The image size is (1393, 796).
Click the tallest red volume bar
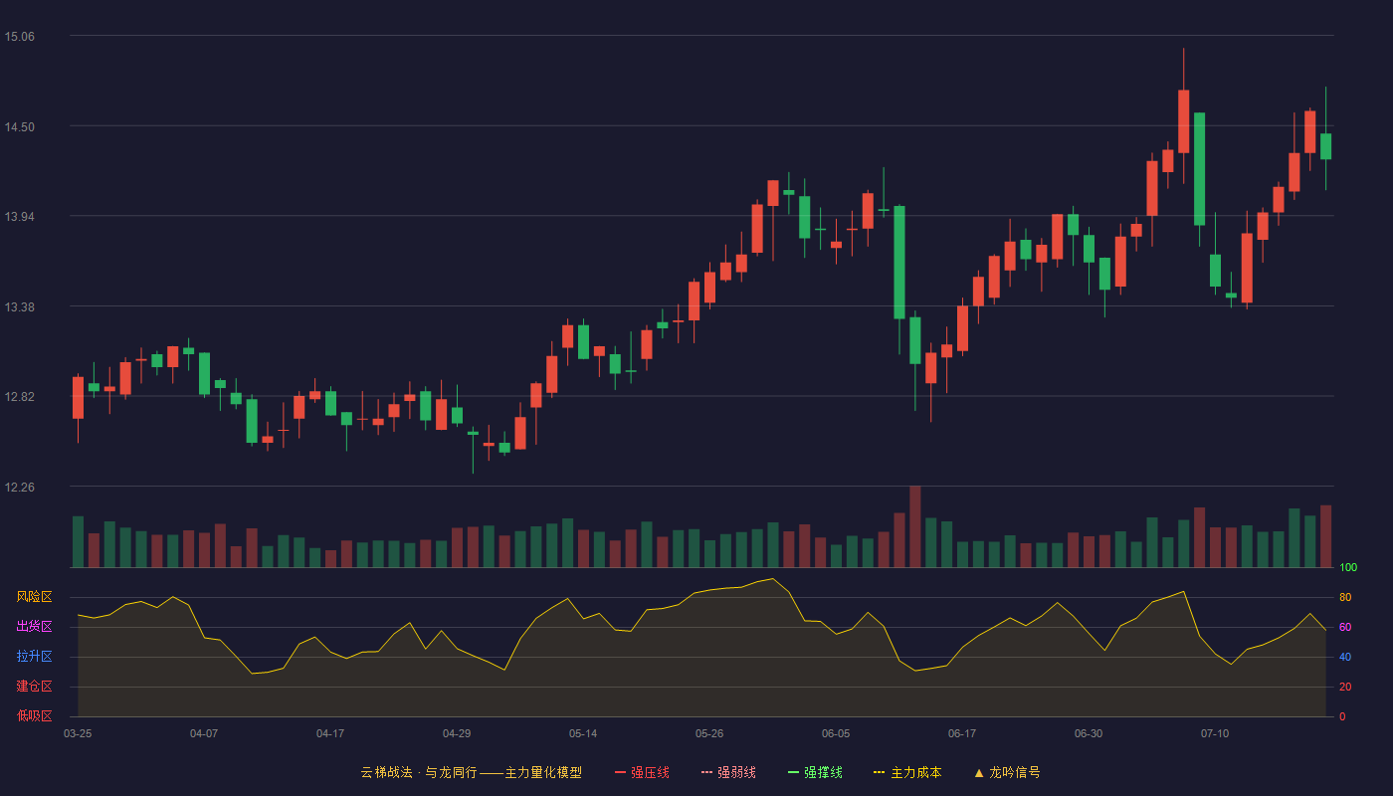click(x=915, y=526)
